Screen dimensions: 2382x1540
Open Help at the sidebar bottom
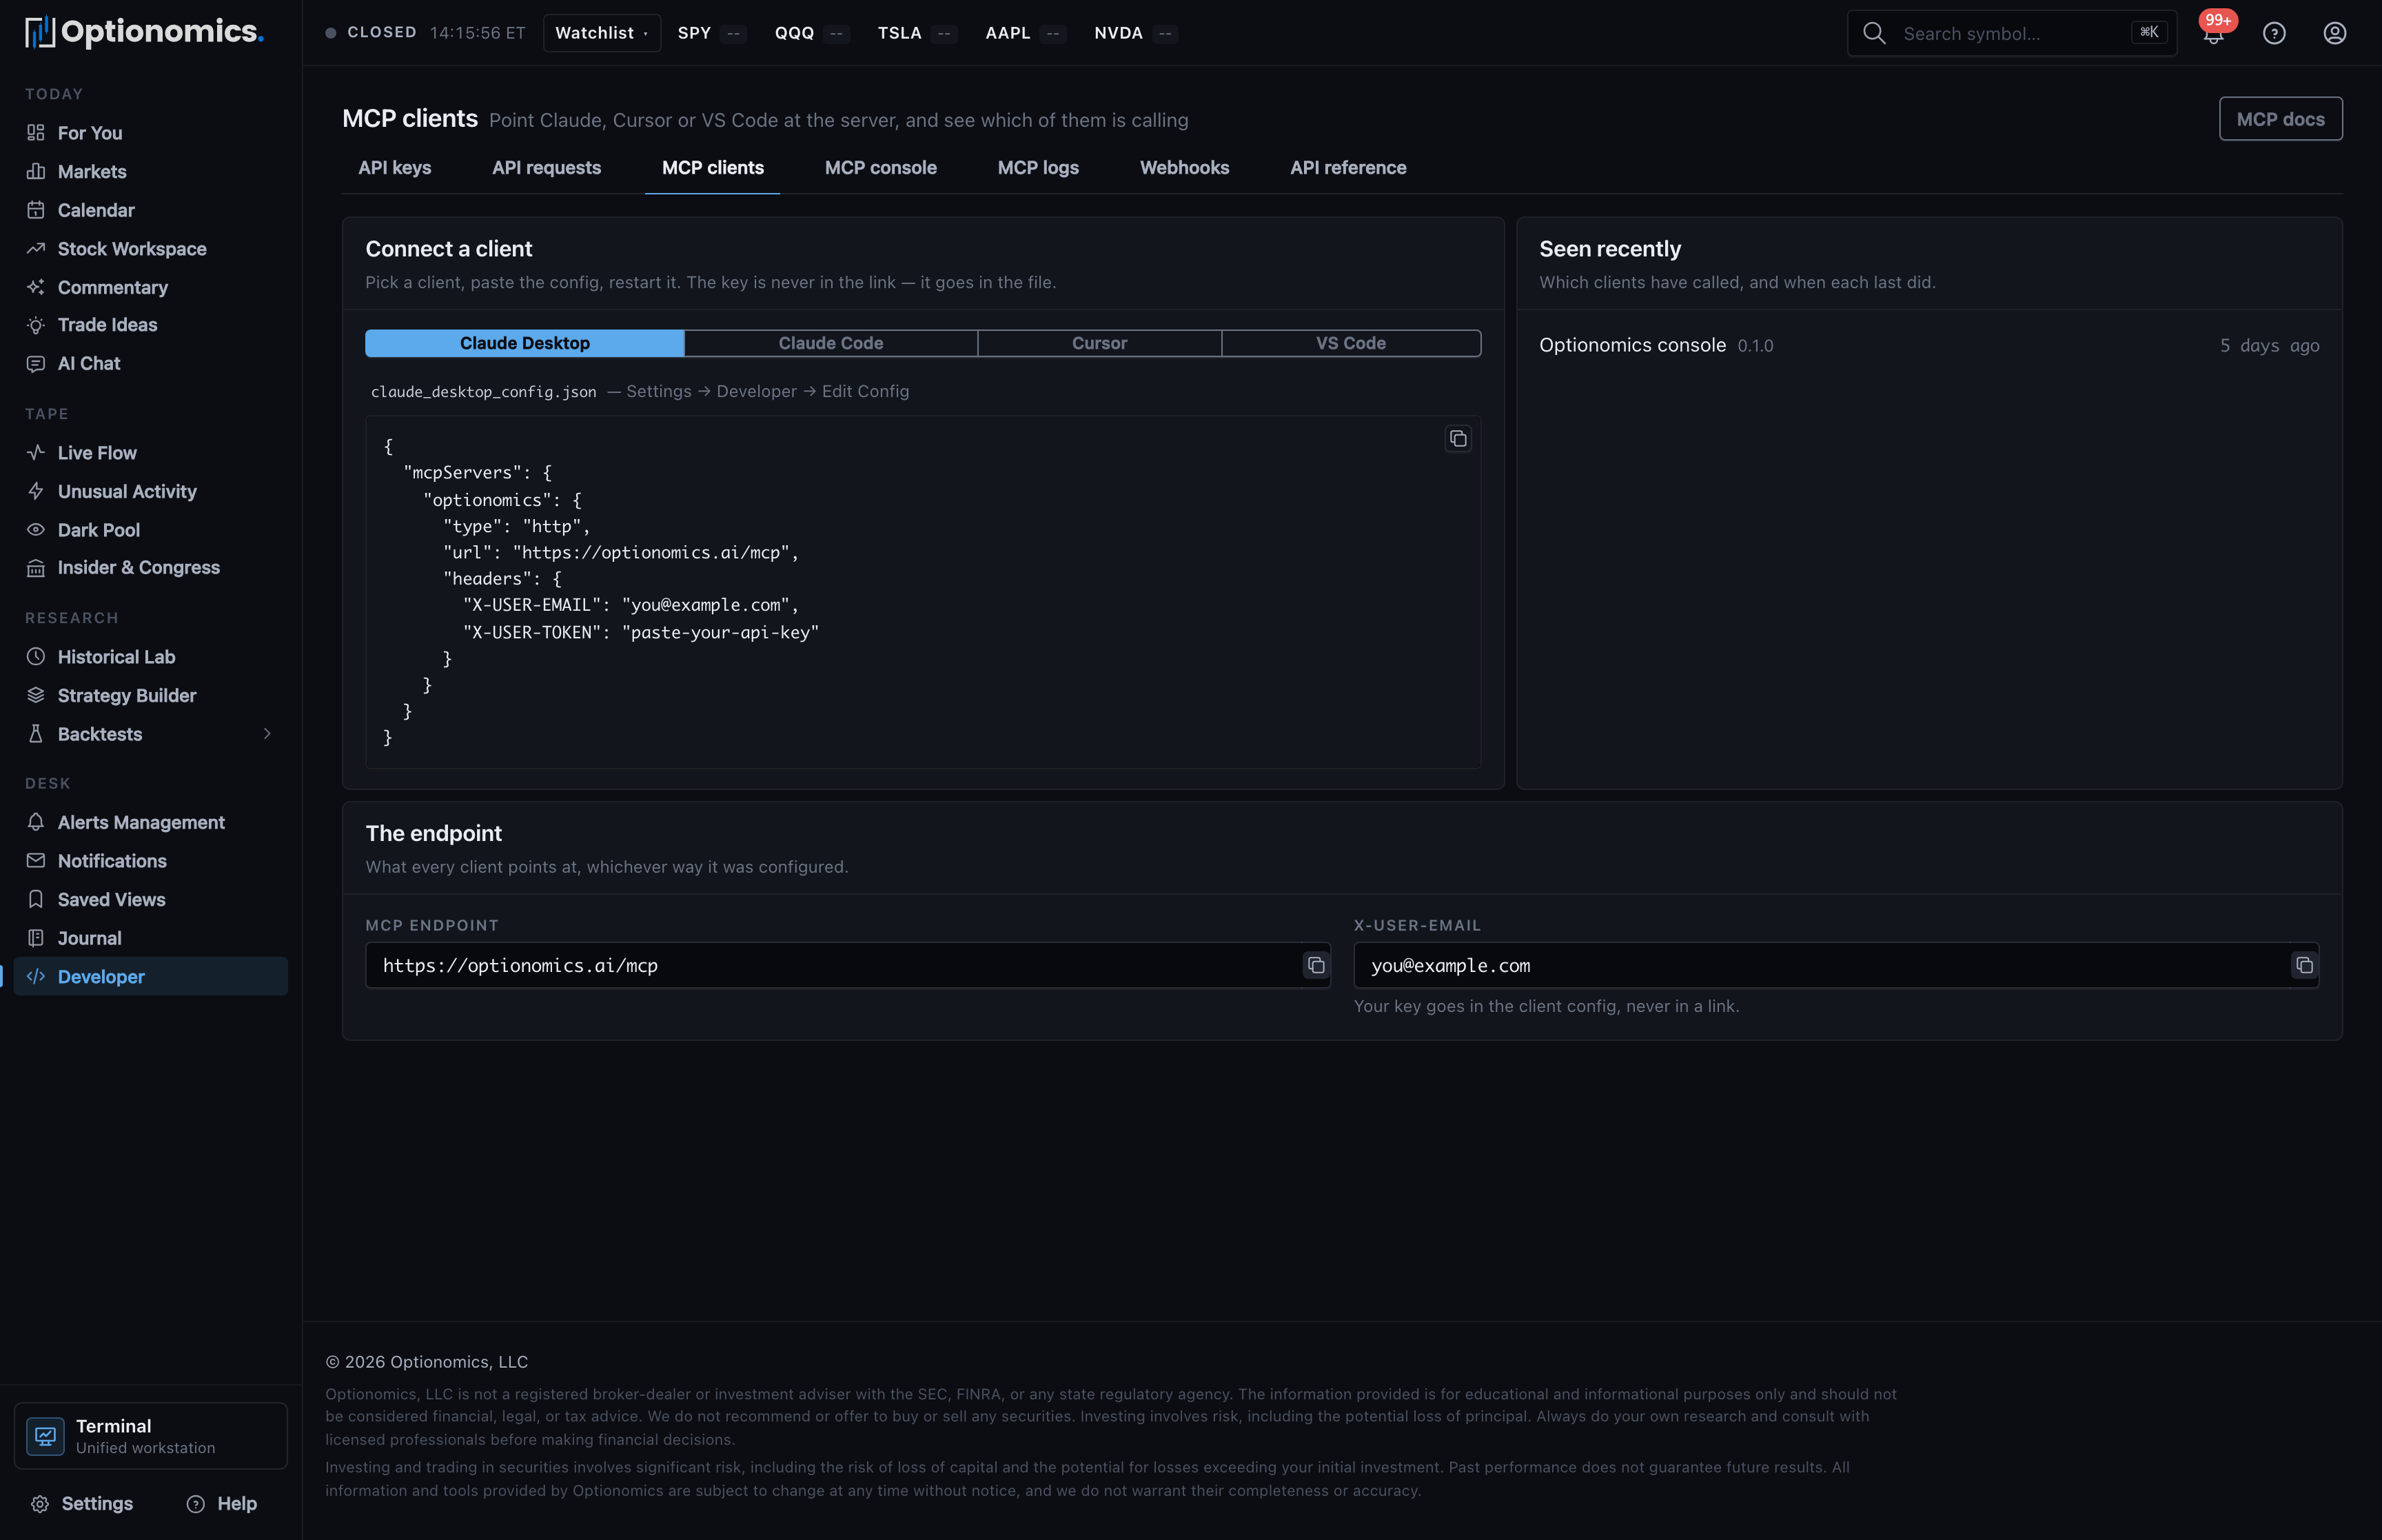(222, 1504)
